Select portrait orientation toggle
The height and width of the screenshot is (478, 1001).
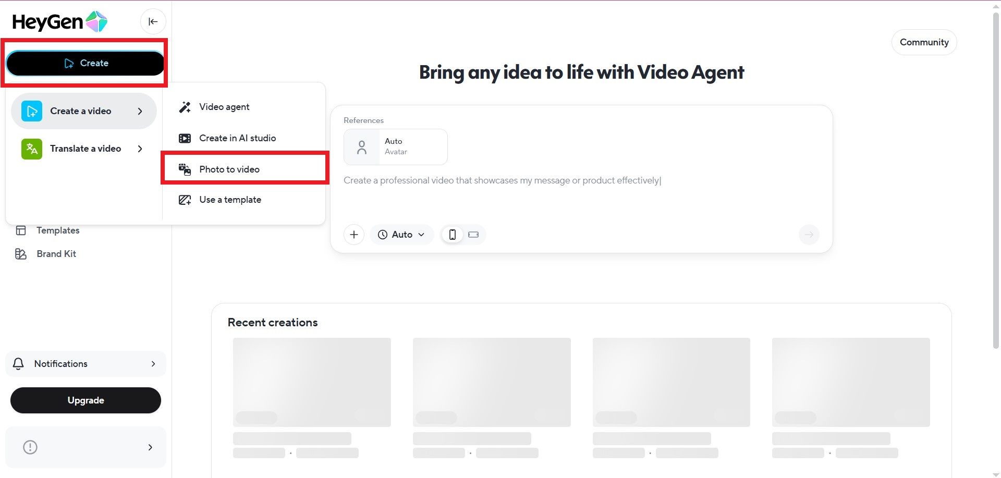(x=452, y=235)
